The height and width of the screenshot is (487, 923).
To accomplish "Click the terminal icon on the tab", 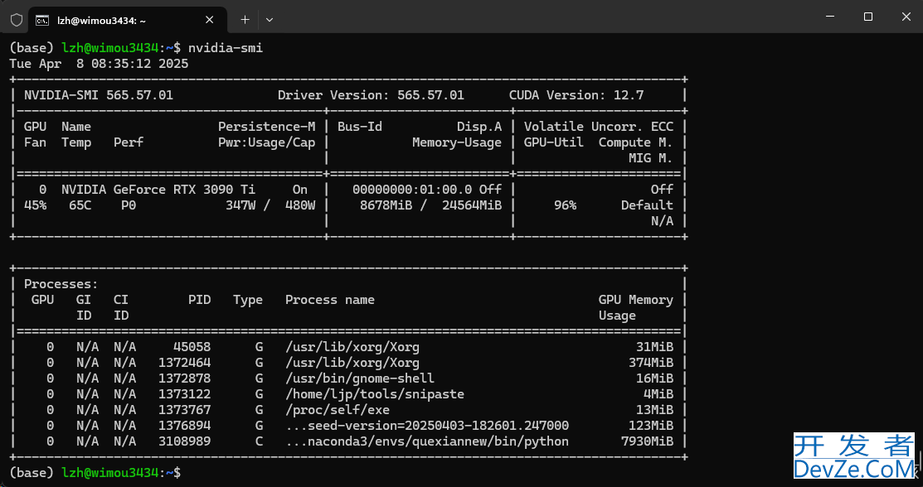I will click(x=41, y=21).
